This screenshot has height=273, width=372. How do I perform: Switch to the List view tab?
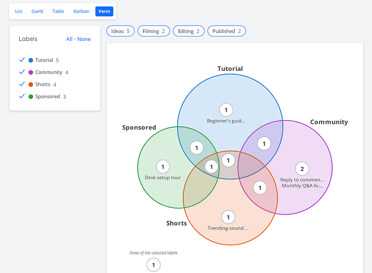[x=19, y=11]
